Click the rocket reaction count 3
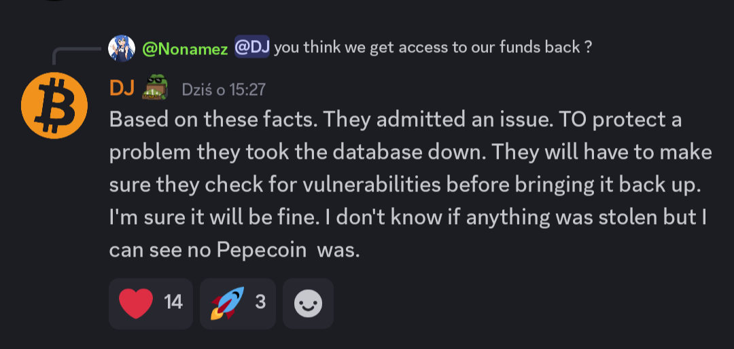This screenshot has width=734, height=349. [x=260, y=302]
